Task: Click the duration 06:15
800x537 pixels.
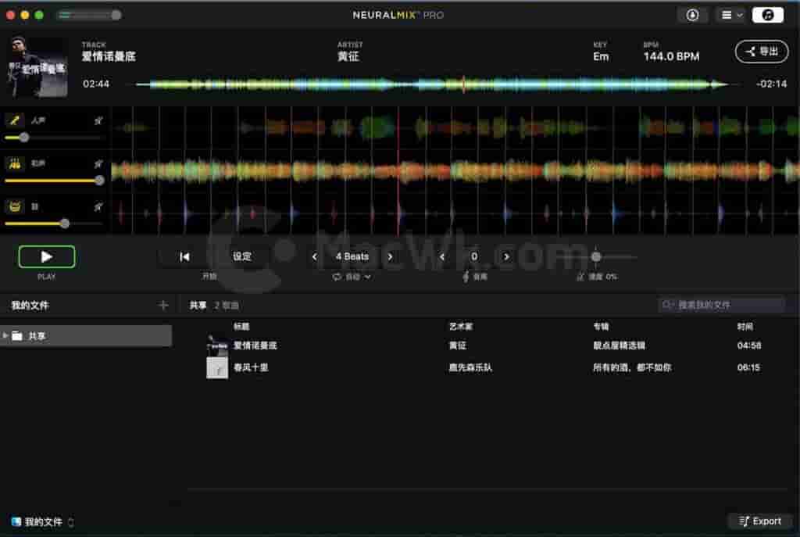Action: (x=748, y=367)
